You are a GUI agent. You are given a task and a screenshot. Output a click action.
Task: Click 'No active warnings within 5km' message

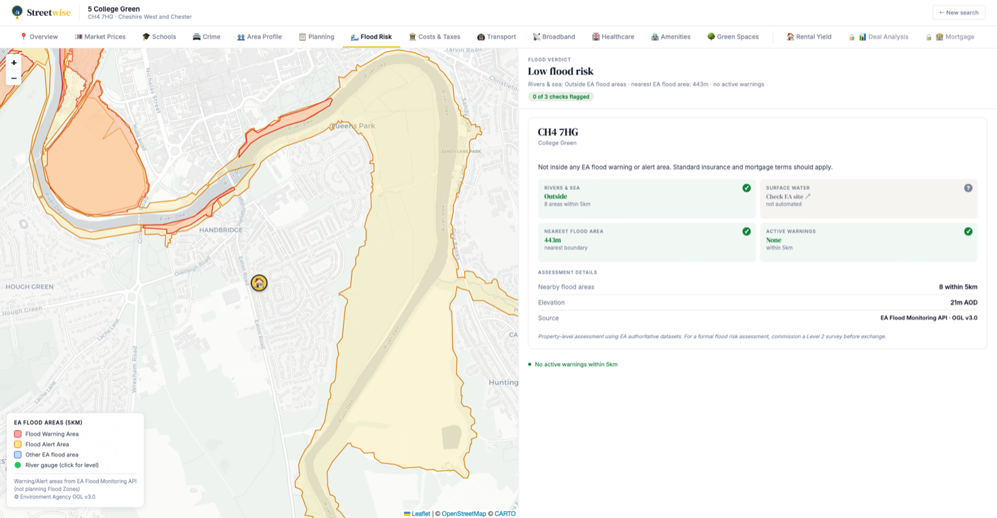[576, 364]
